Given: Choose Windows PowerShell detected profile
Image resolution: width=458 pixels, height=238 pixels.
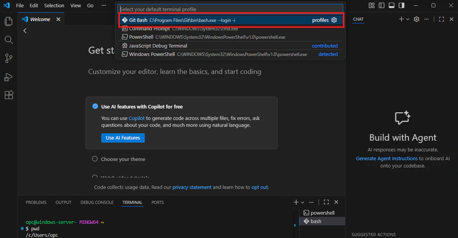Looking at the screenshot, I should [231, 54].
